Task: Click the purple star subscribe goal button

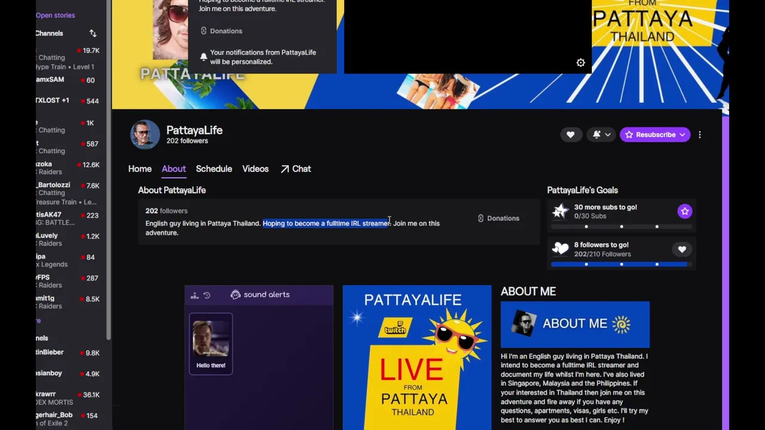Action: point(685,211)
